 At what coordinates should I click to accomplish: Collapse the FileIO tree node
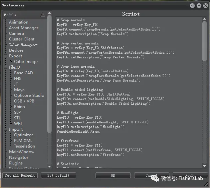coord(5,67)
